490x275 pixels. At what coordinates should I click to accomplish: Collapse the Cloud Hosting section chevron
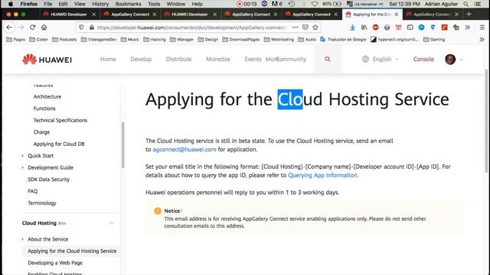[x=111, y=223]
